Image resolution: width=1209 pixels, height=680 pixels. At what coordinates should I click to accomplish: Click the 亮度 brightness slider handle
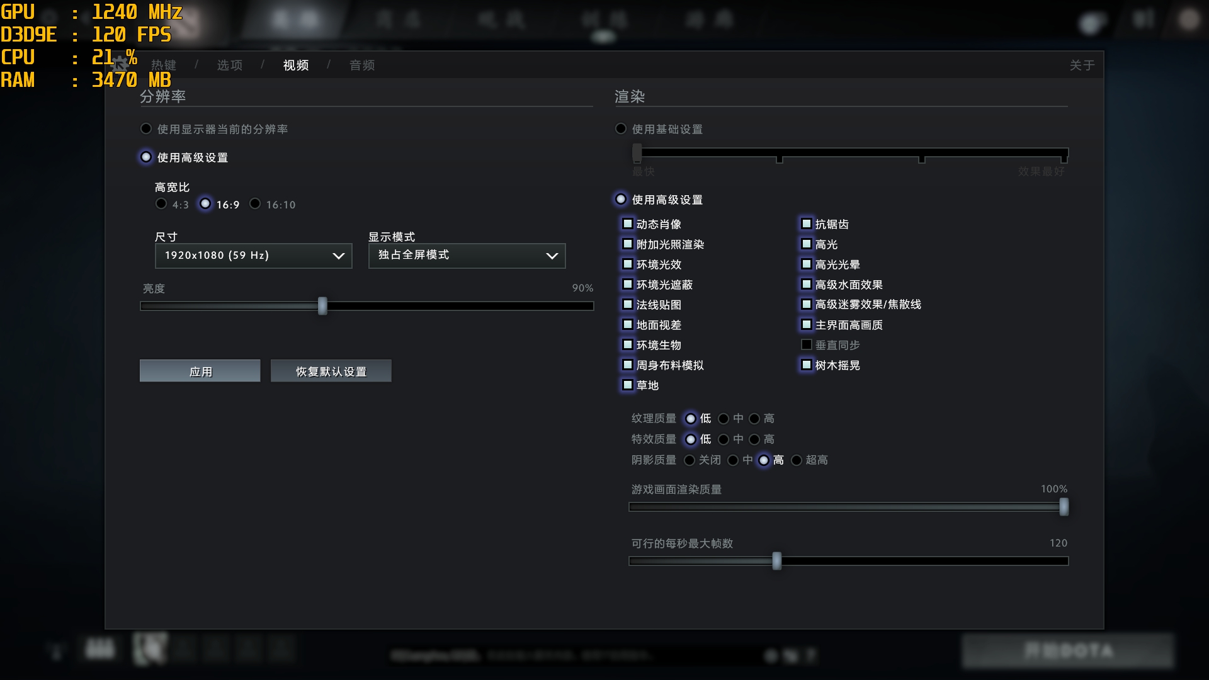[322, 305]
